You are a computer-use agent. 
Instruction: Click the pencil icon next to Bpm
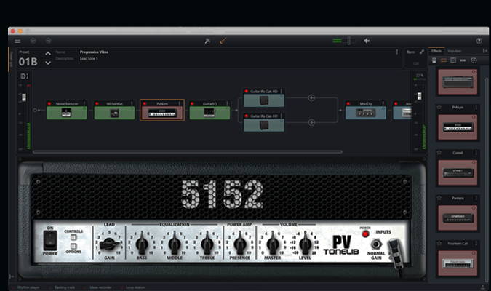click(x=422, y=52)
